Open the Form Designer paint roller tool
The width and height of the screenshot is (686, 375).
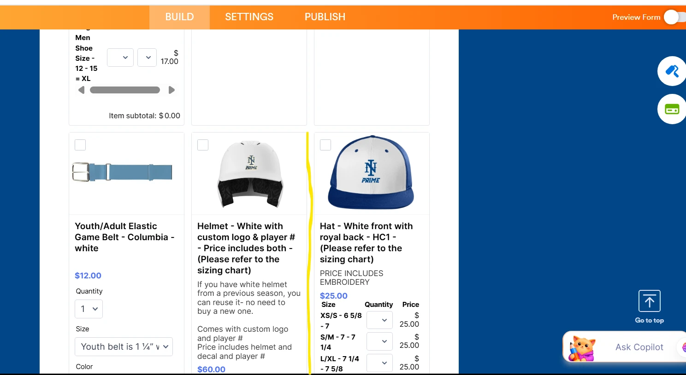[x=672, y=71]
